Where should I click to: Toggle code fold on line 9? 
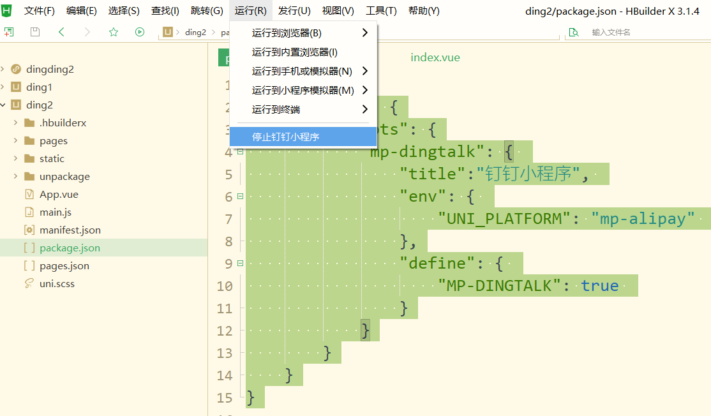[240, 264]
